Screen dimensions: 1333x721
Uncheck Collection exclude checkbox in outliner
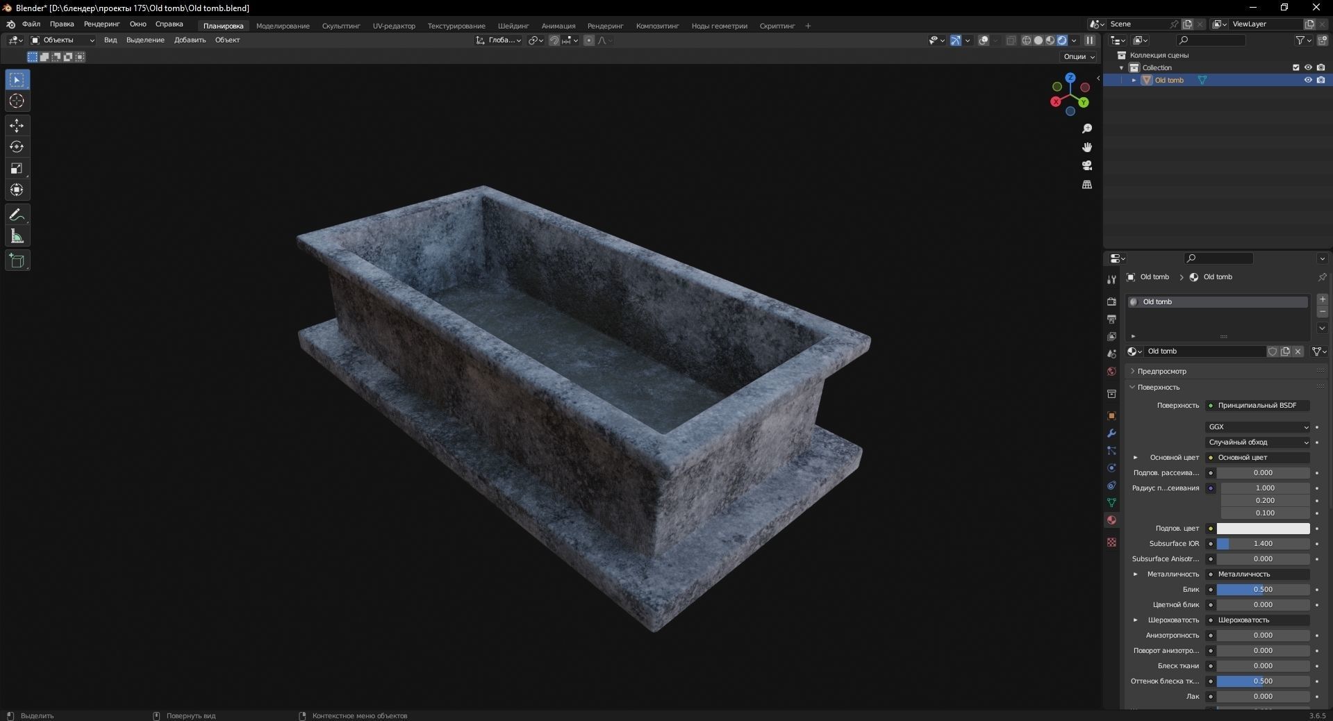coord(1295,67)
